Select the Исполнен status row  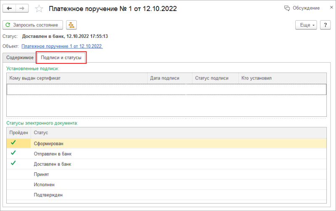[x=166, y=185]
